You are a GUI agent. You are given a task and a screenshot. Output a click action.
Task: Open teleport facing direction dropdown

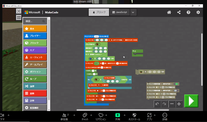[117, 40]
